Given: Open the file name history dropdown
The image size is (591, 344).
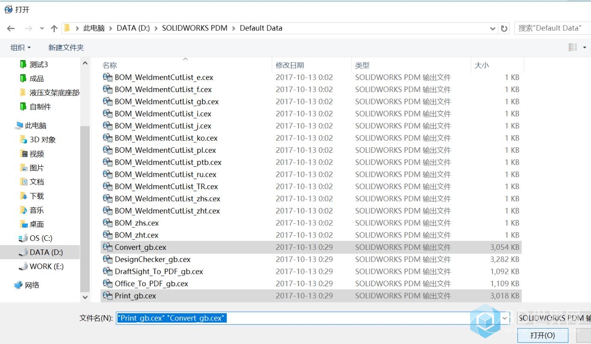Looking at the screenshot, I should [505, 318].
